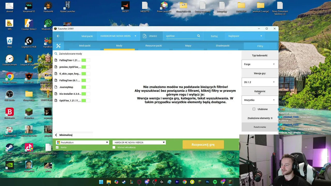
Task: Open HARDKOR MC NOWA WERSJA version dropdown
Action: pyautogui.click(x=139, y=143)
